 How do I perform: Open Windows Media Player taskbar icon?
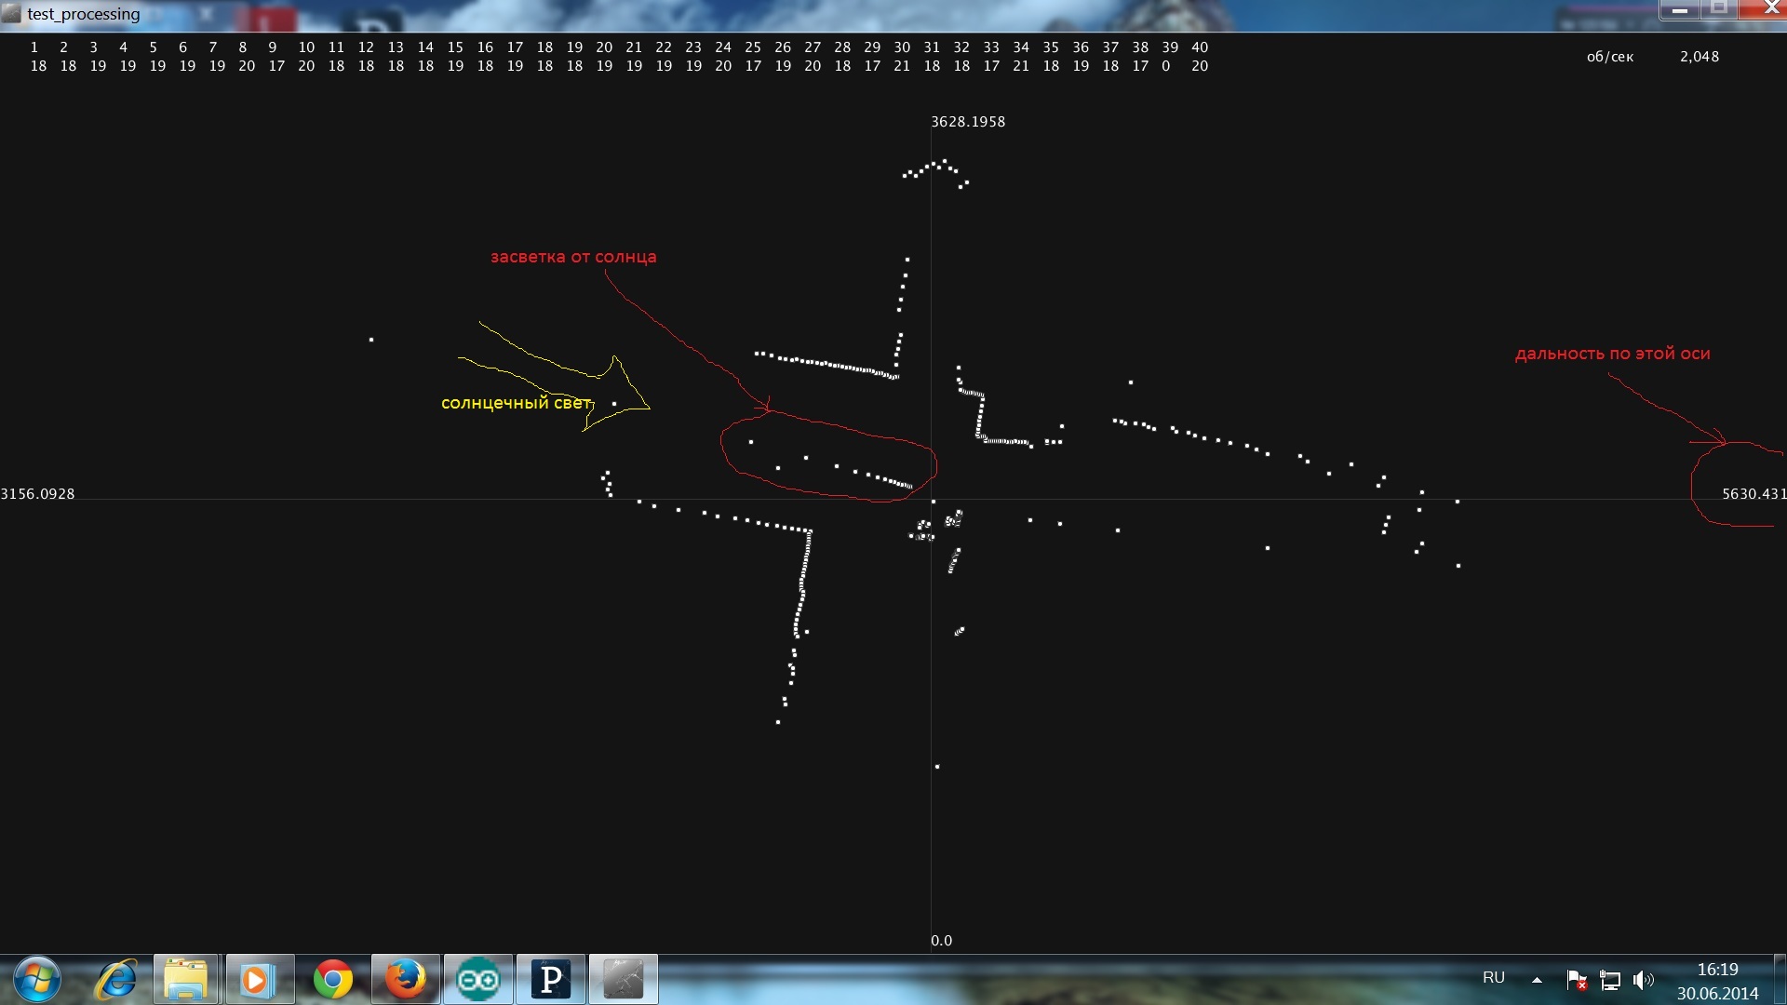pyautogui.click(x=259, y=980)
